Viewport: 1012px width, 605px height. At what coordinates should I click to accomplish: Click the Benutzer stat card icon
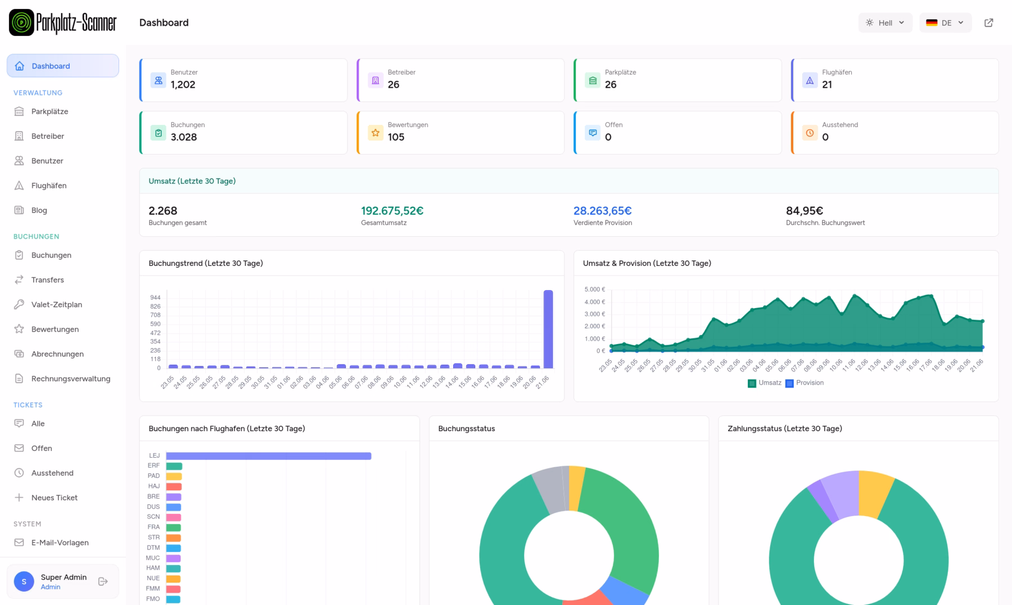[159, 80]
